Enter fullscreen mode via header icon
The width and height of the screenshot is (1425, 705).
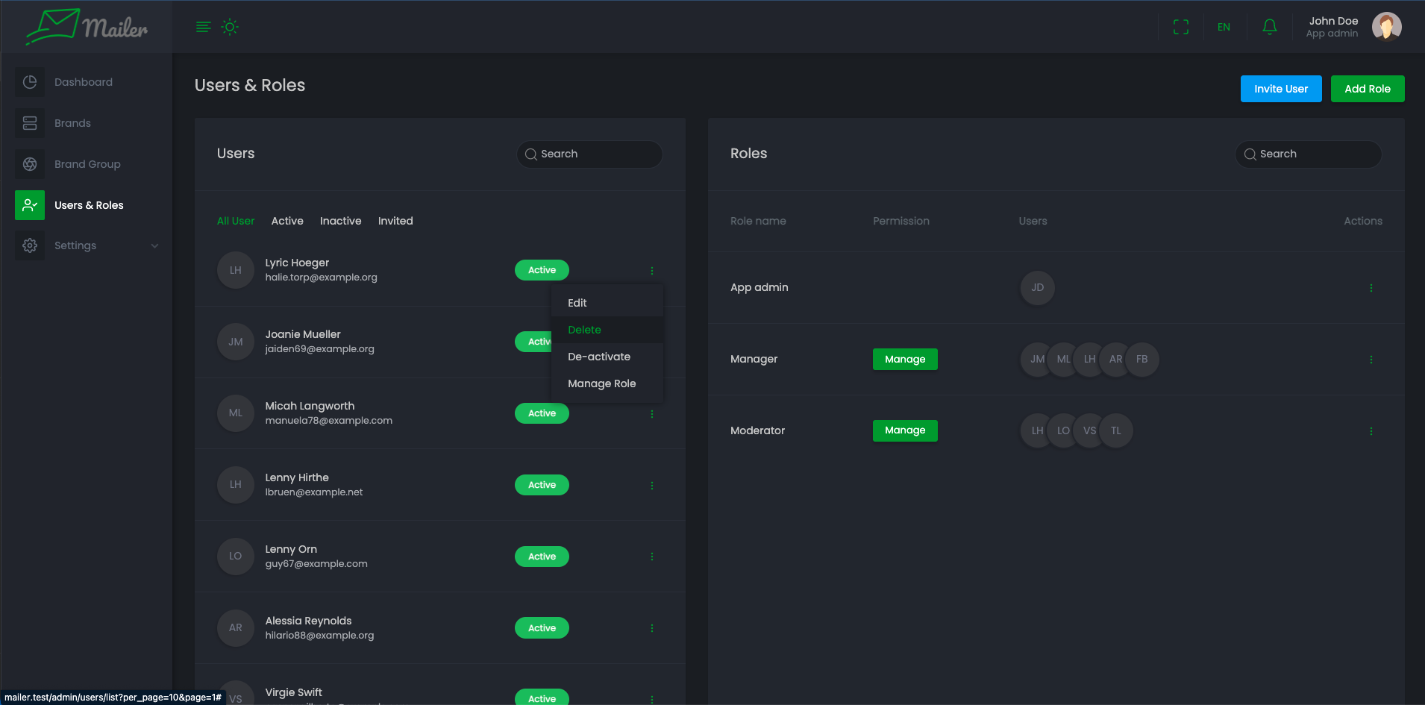pos(1180,27)
